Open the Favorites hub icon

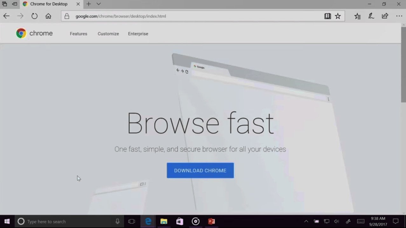[x=357, y=16]
